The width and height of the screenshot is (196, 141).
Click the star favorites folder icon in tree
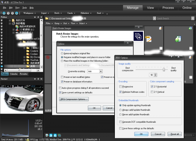[28, 63]
